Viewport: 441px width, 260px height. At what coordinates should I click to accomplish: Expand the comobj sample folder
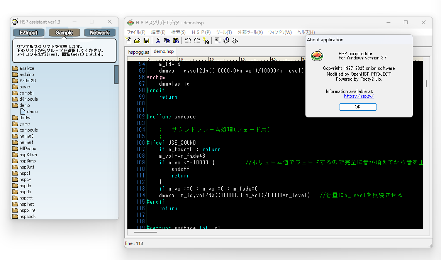tap(23, 93)
